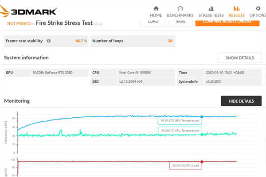Screen dimensions: 266x177
Task: Click the Number of loops label
Action: pyautogui.click(x=108, y=41)
